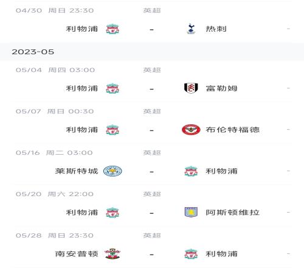Open the 阿斯顿维拉 team page
The image size is (304, 268).
coord(233,213)
